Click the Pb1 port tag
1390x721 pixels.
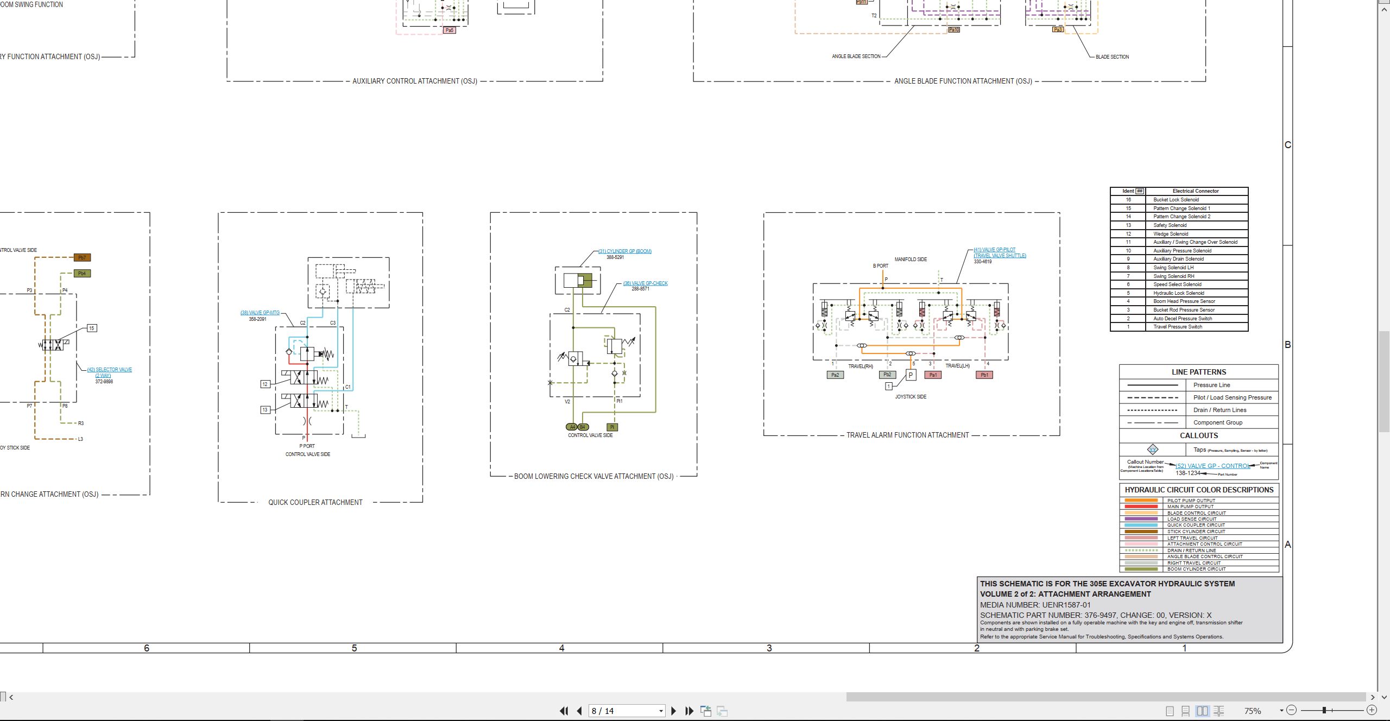(984, 375)
